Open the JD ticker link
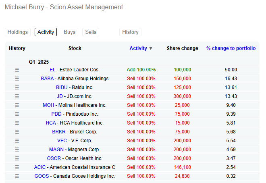This screenshot has height=183, width=266. [60, 96]
